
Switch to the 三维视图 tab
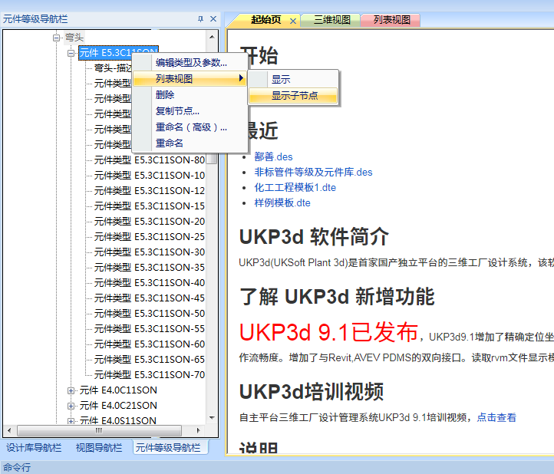pos(332,20)
